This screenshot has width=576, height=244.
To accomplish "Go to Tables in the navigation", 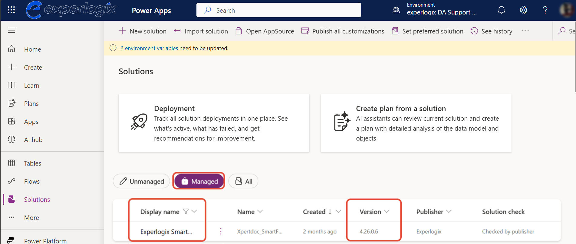I will tap(33, 163).
